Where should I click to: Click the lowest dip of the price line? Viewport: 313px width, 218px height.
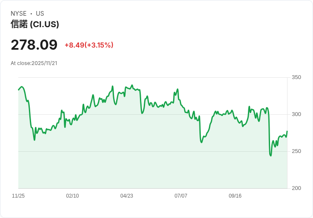coord(270,156)
